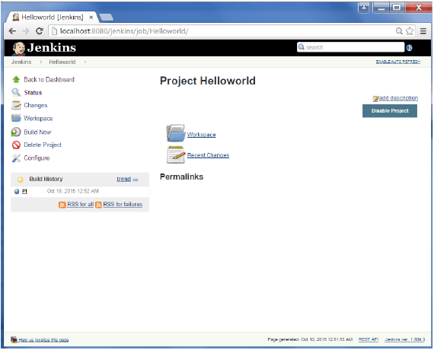Open the Changes notepad icon in the sidebar

16,106
